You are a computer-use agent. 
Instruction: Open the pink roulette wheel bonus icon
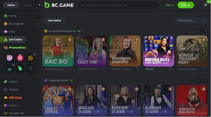pyautogui.click(x=20, y=58)
